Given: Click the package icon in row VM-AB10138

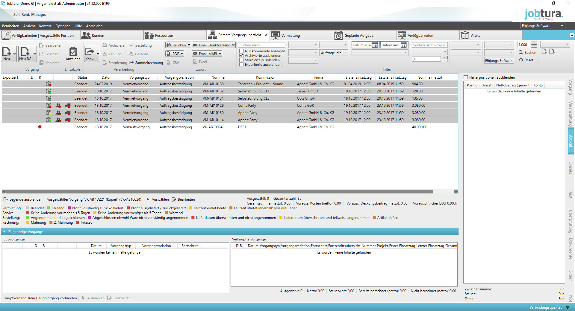Looking at the screenshot, I should pyautogui.click(x=49, y=84).
